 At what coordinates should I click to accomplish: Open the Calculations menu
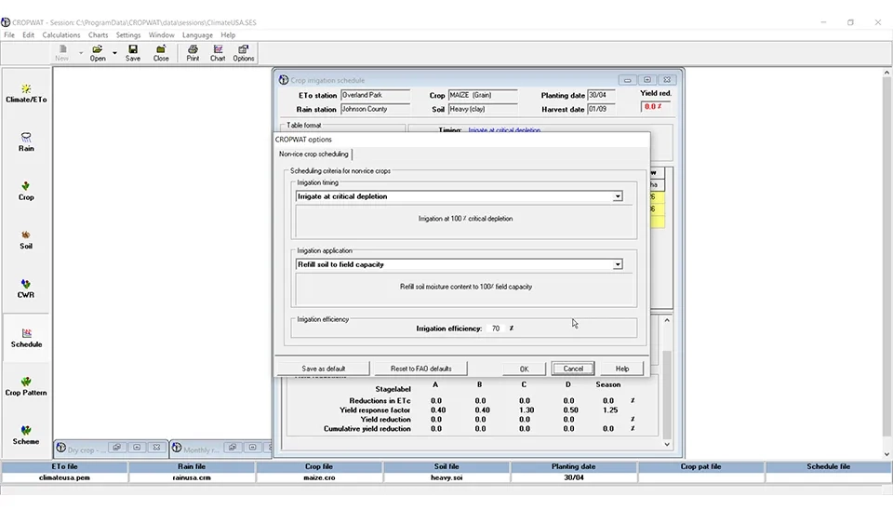61,35
